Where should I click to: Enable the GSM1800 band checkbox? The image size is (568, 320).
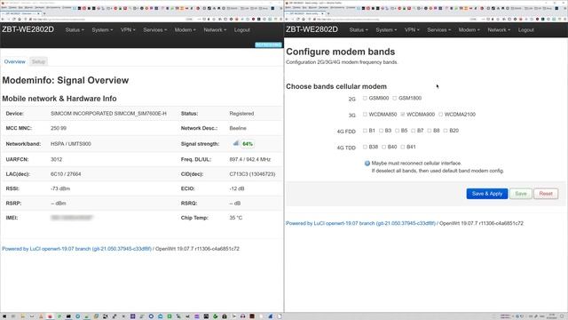(394, 98)
